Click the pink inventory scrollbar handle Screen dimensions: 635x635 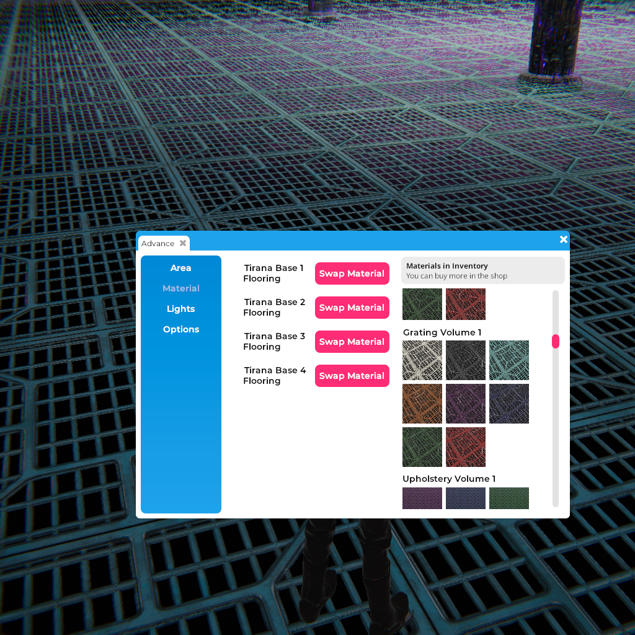coord(556,341)
